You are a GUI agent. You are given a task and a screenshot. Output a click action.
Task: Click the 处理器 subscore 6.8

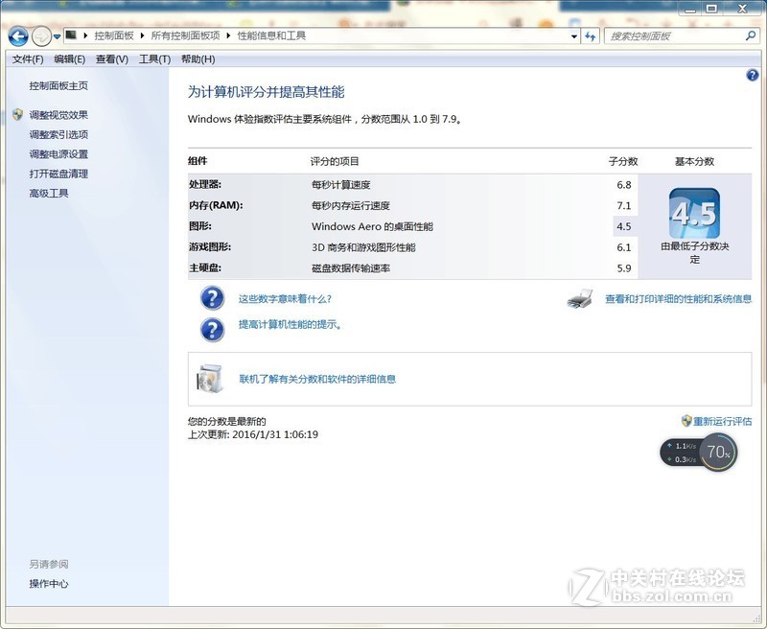(x=624, y=185)
